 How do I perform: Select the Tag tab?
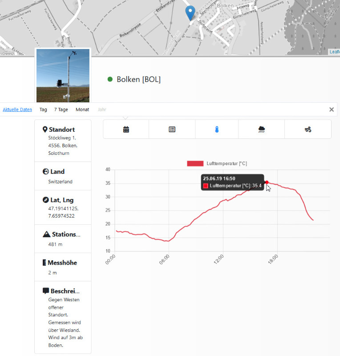pyautogui.click(x=43, y=109)
